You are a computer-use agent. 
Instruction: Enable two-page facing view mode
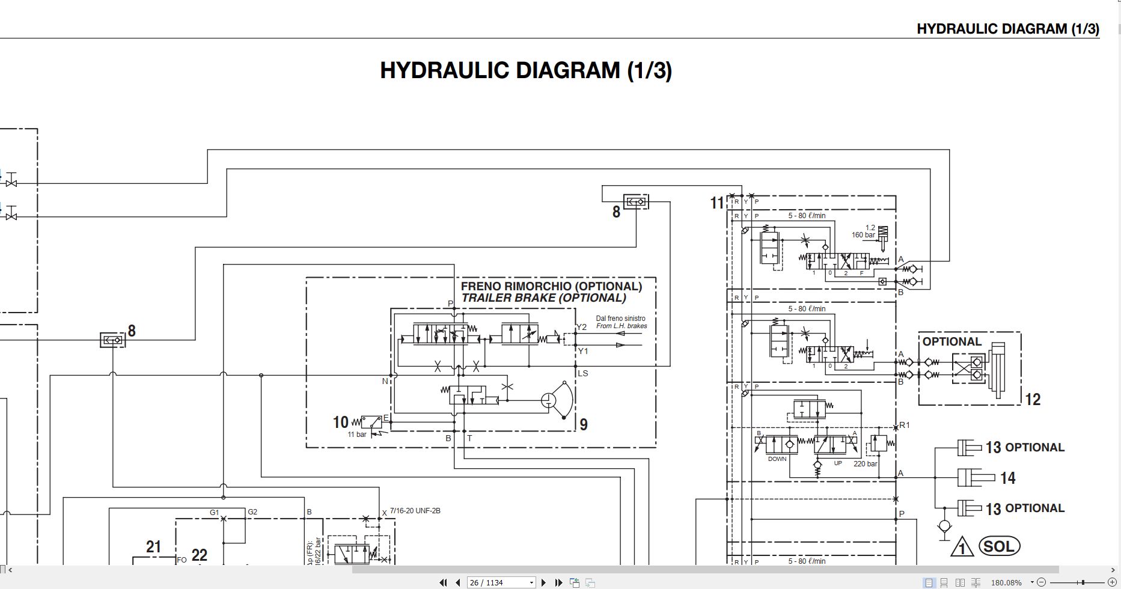(960, 582)
